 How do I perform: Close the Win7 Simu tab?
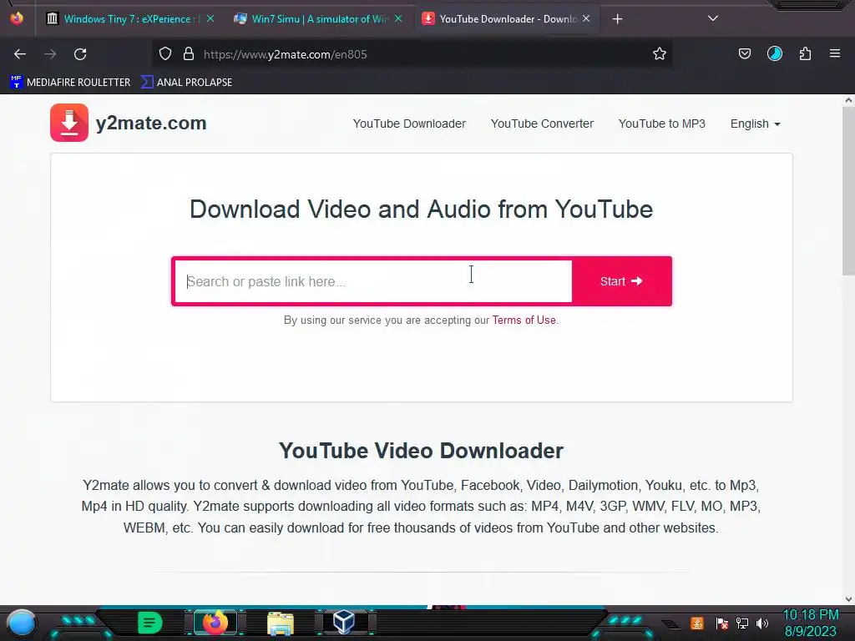click(398, 18)
